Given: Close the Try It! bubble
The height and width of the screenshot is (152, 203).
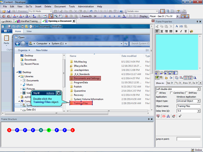Looking at the screenshot, I should pos(59,93).
